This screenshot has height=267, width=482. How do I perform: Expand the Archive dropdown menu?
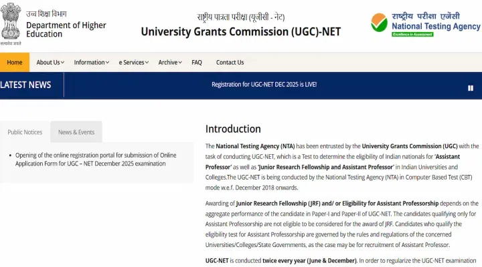click(171, 62)
